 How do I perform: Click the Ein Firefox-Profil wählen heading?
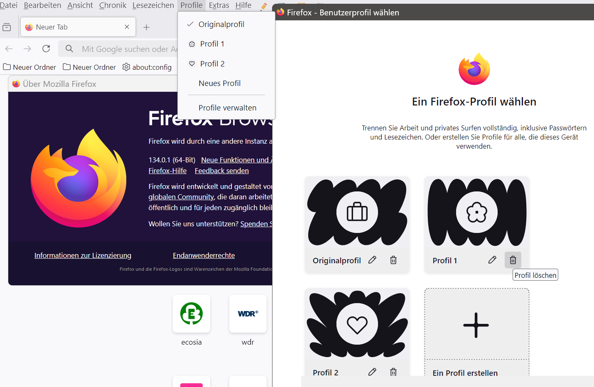point(474,102)
